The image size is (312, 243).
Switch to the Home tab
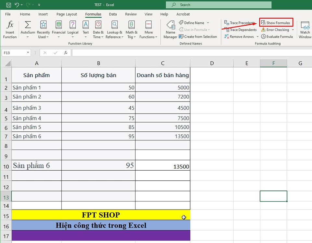[x=25, y=14]
